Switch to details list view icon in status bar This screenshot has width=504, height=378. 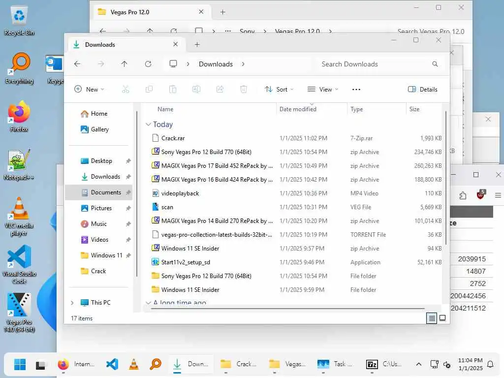432,318
